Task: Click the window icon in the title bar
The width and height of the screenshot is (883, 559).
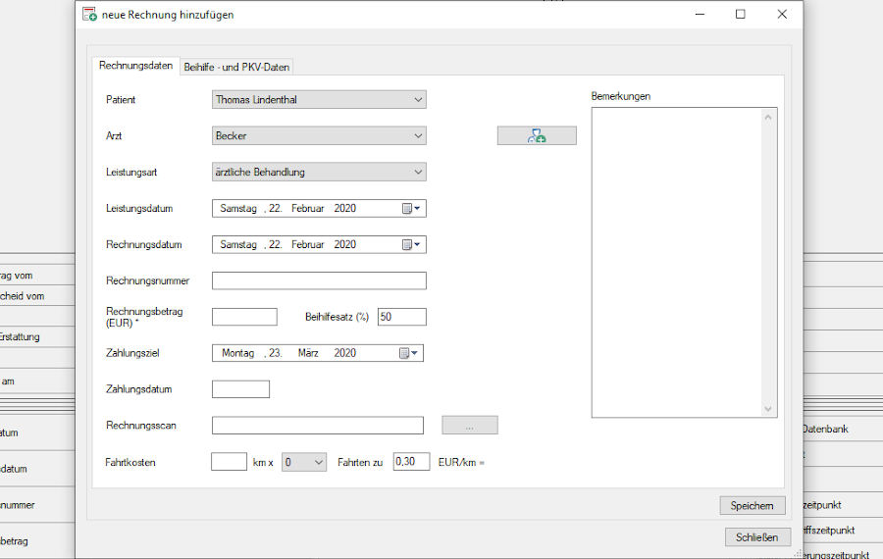Action: pos(89,15)
